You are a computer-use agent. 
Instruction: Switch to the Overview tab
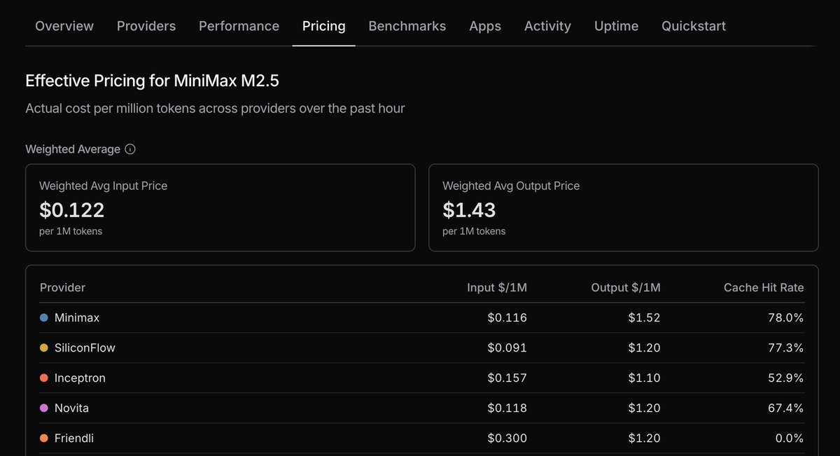click(x=64, y=26)
